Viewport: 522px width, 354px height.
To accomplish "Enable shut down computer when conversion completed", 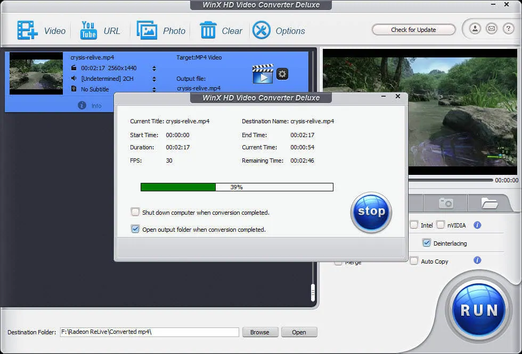I will click(x=135, y=212).
